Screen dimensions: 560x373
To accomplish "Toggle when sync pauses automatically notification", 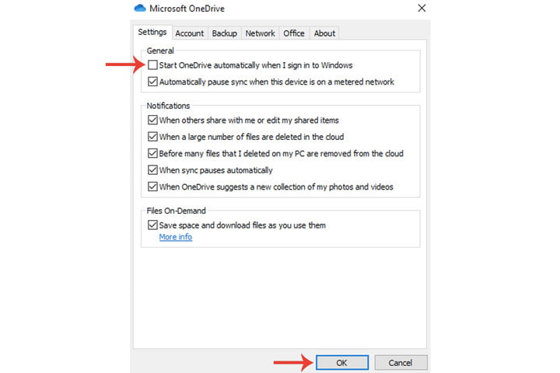I will click(x=152, y=169).
